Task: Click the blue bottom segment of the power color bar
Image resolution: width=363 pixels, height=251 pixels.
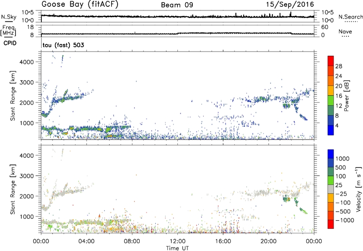Action: 331,130
